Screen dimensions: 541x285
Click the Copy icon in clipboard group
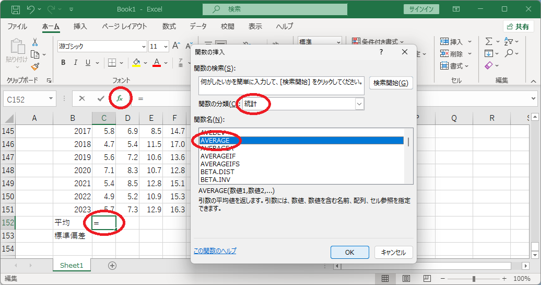coord(35,54)
